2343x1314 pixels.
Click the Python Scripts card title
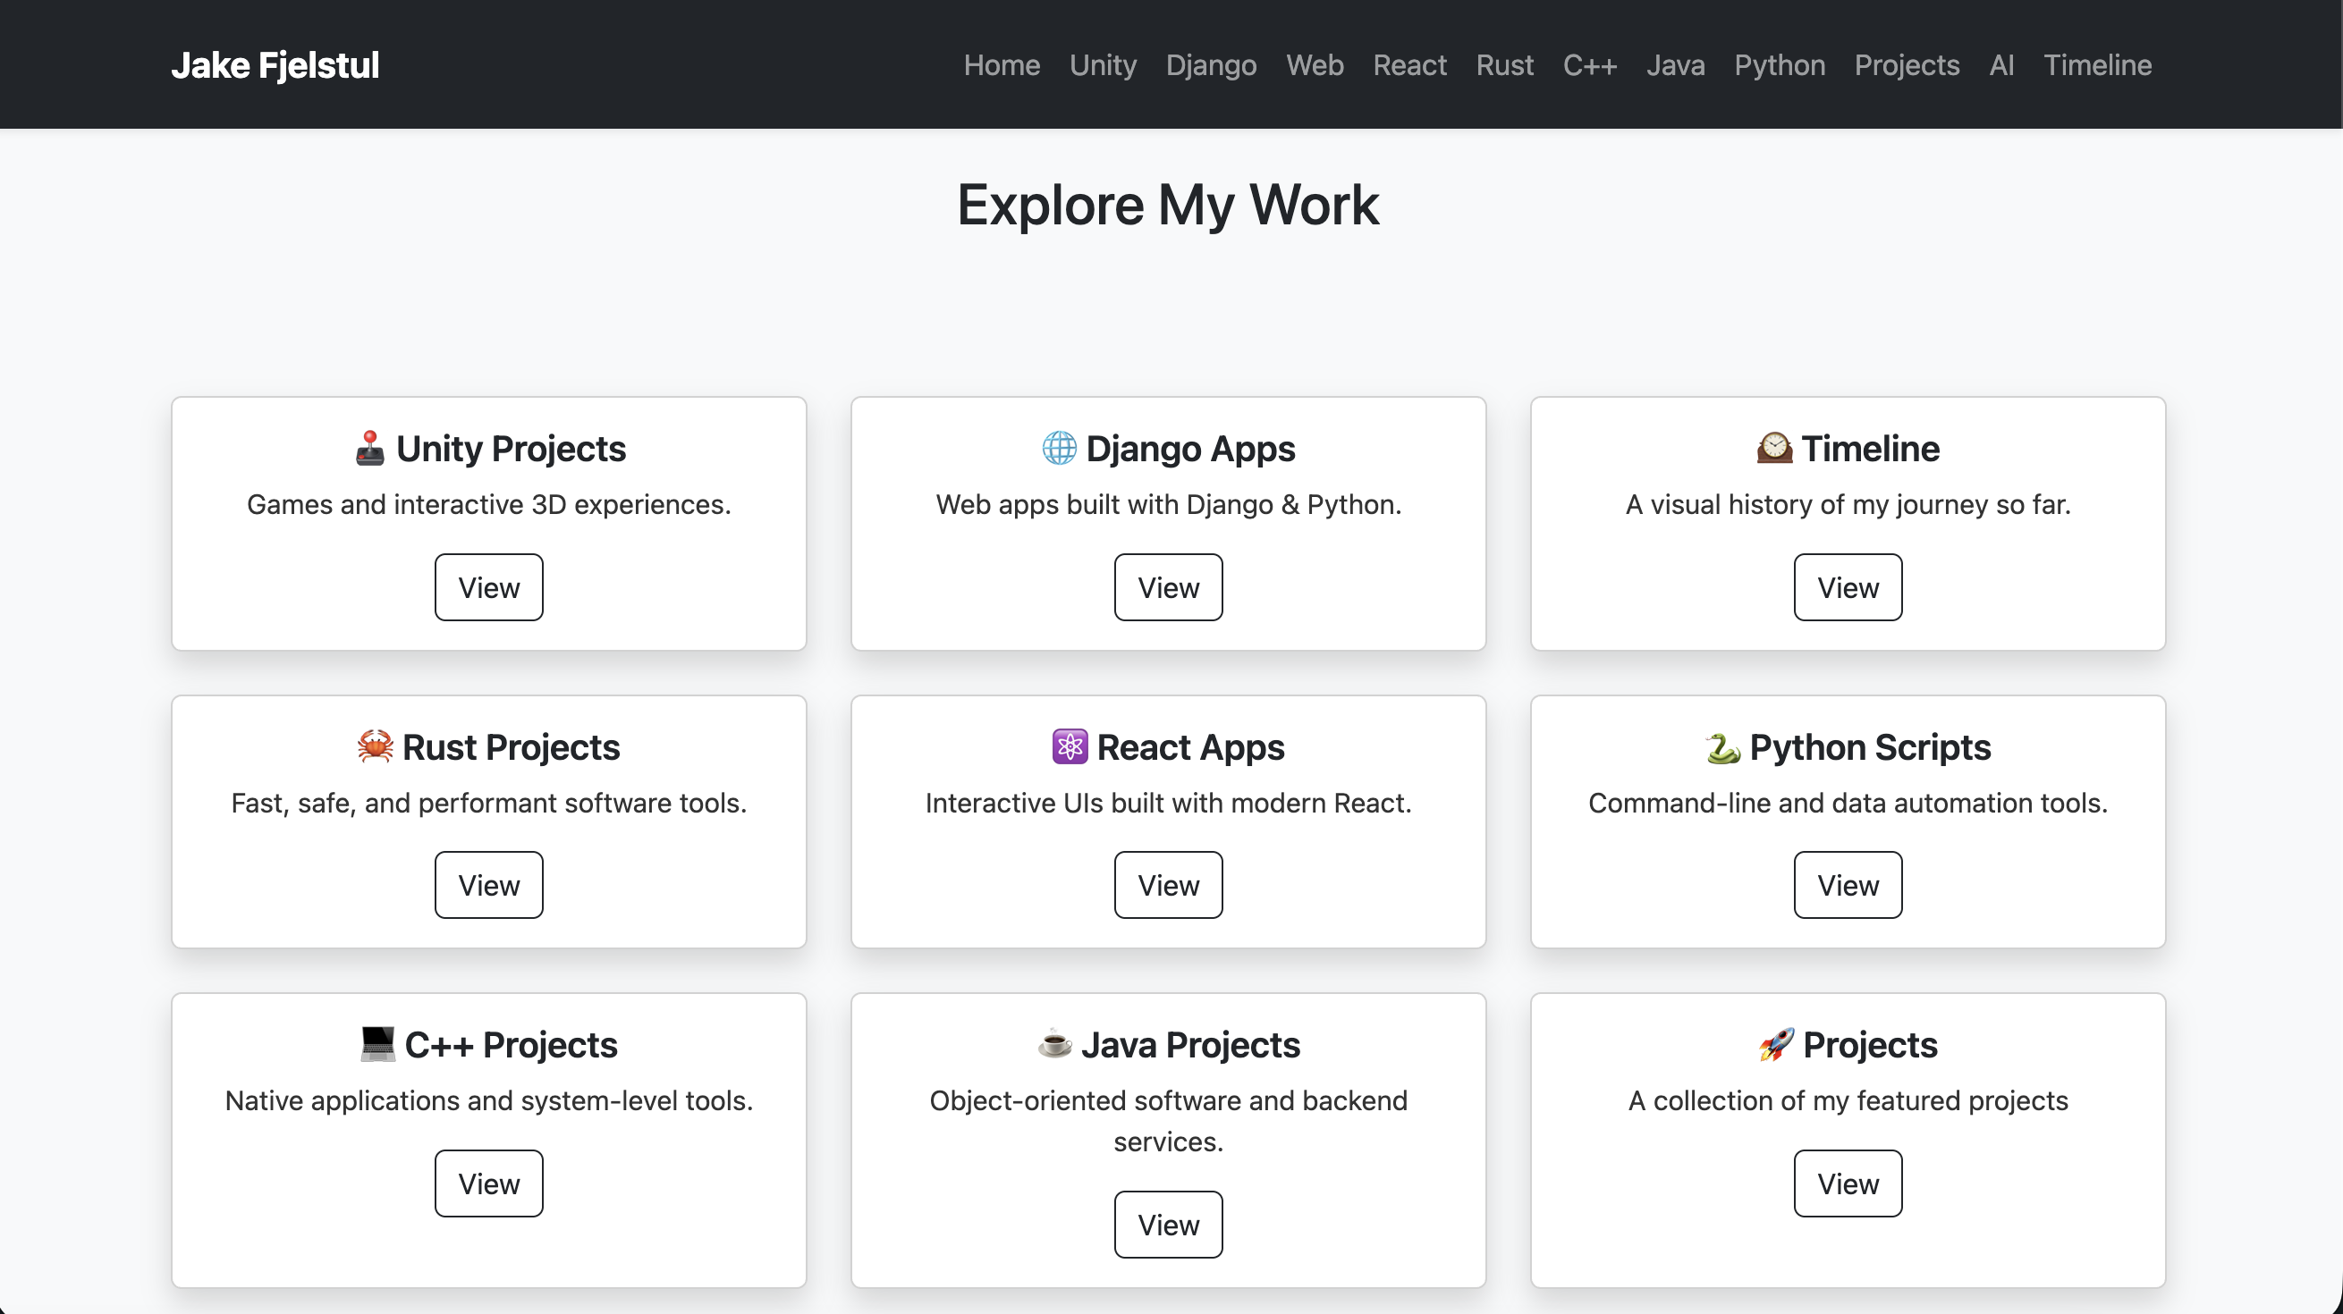pyautogui.click(x=1870, y=746)
